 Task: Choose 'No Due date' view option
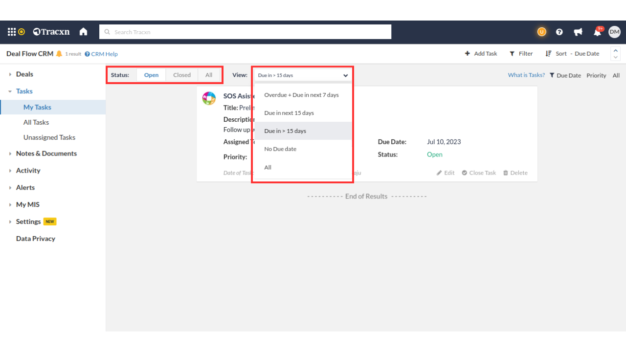pos(280,149)
